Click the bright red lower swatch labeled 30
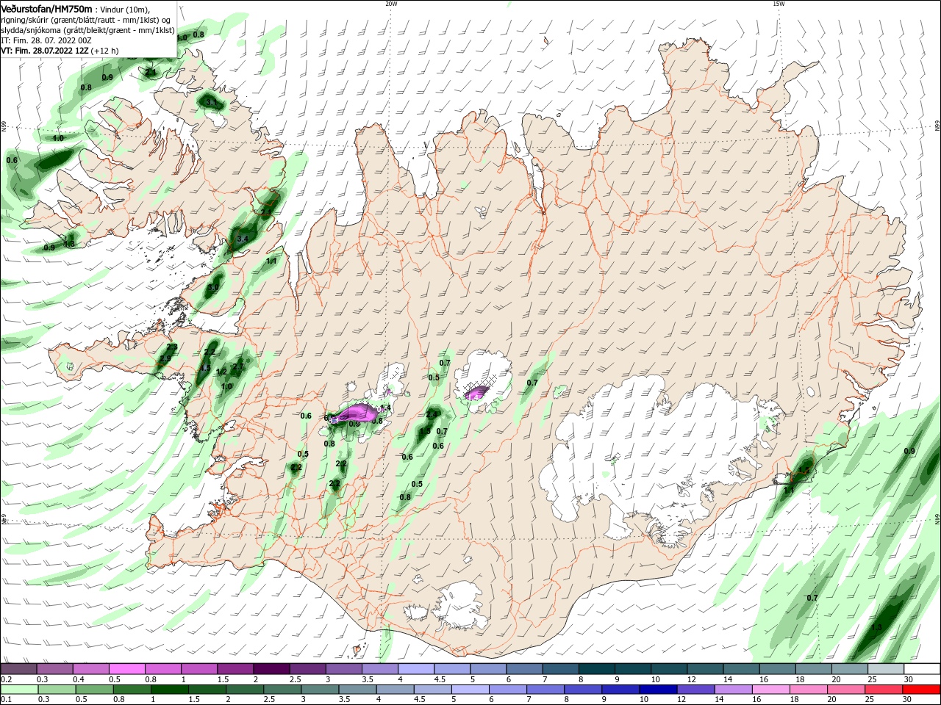 pos(920,690)
